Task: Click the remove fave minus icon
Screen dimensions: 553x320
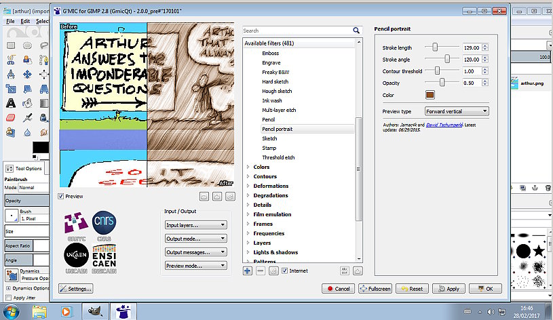Action: 261,271
